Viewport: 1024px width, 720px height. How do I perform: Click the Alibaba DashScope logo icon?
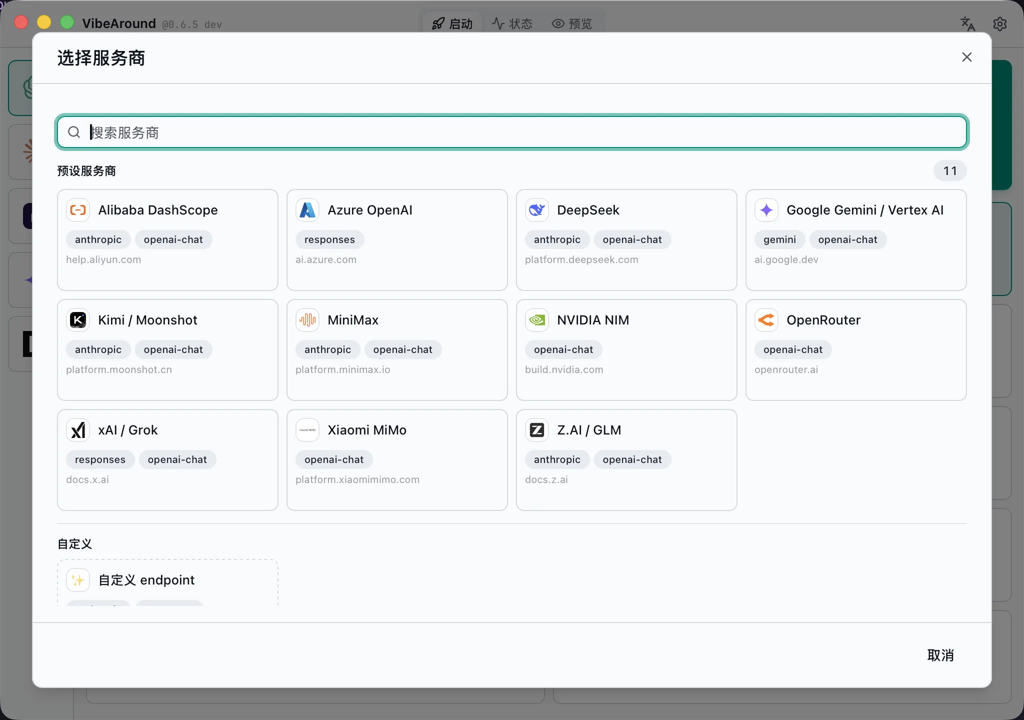78,210
